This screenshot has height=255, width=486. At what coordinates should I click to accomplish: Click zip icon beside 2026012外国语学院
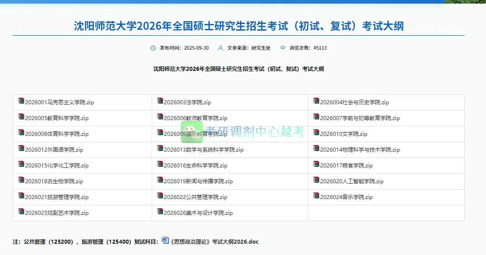click(21, 148)
